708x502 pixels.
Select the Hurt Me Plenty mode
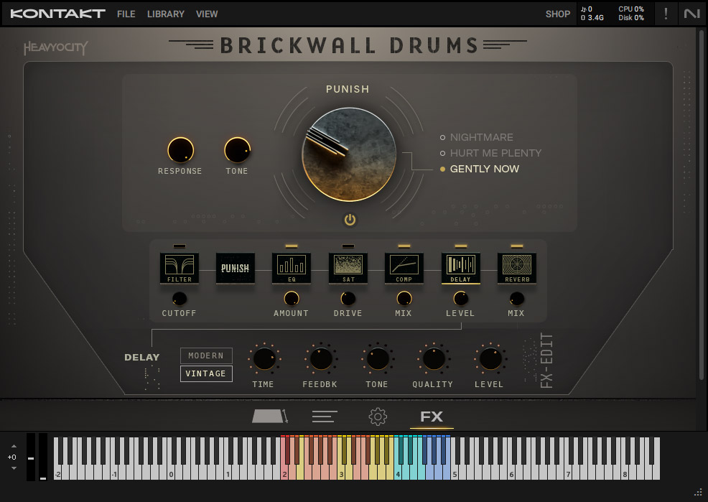pos(490,153)
